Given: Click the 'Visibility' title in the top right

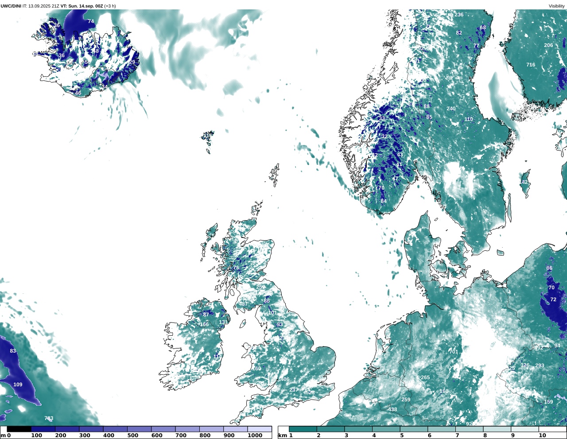Looking at the screenshot, I should click(557, 6).
